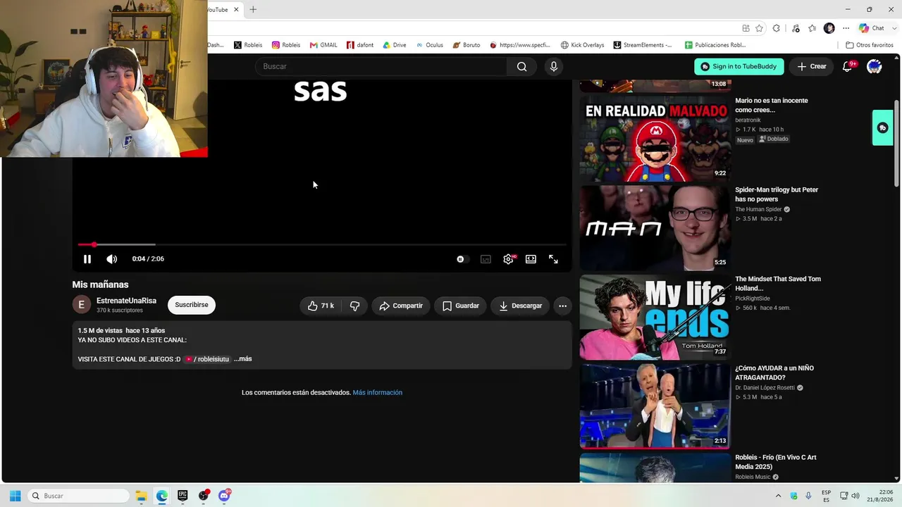902x507 pixels.
Task: Save video with Guardar button
Action: point(460,306)
